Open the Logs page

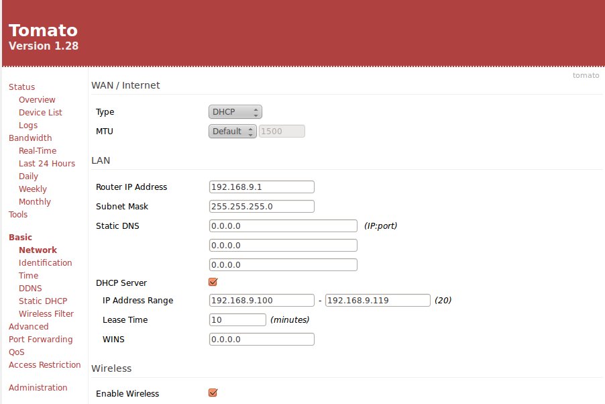click(x=28, y=125)
